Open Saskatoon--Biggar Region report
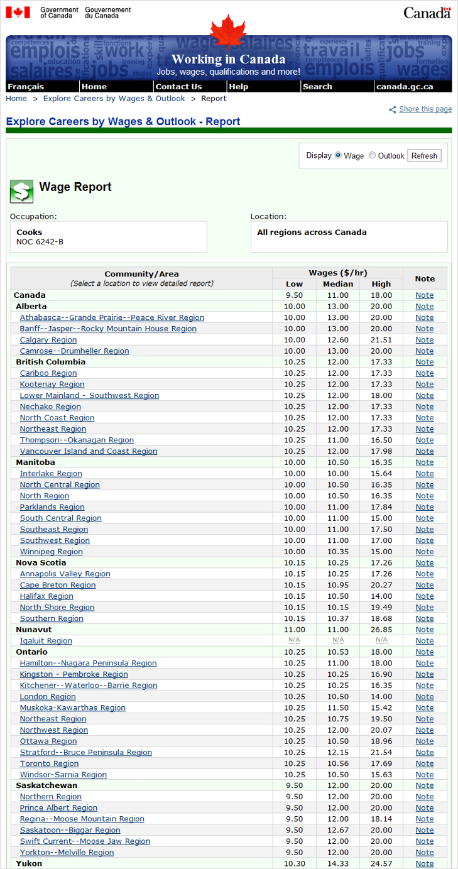The image size is (458, 869). coord(70,831)
